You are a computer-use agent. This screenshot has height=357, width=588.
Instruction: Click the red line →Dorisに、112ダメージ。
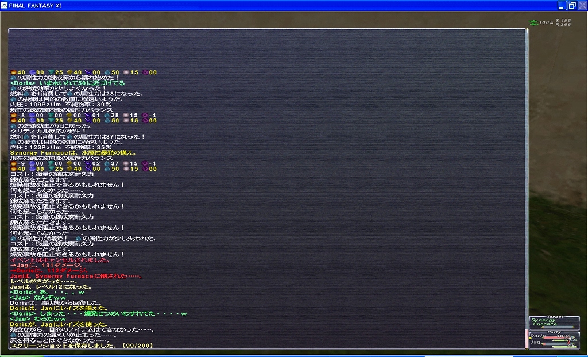click(49, 270)
